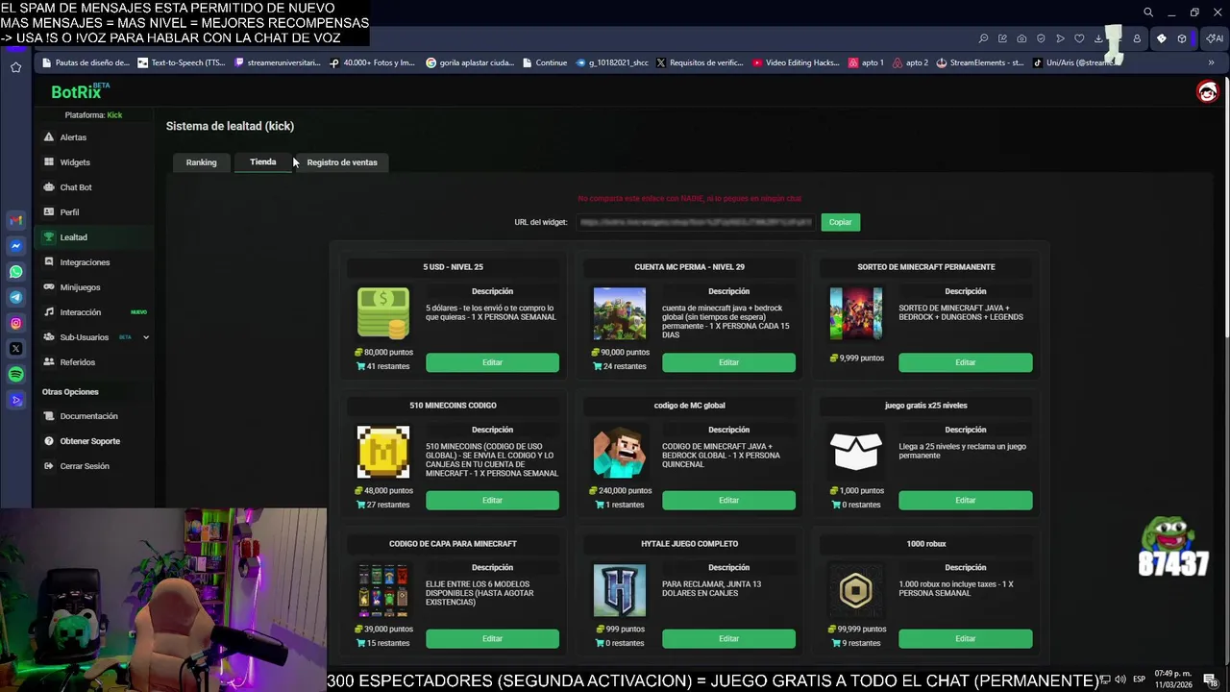Click the edit pencil icon in browser toolbar
This screenshot has height=692, width=1230.
pyautogui.click(x=1002, y=38)
